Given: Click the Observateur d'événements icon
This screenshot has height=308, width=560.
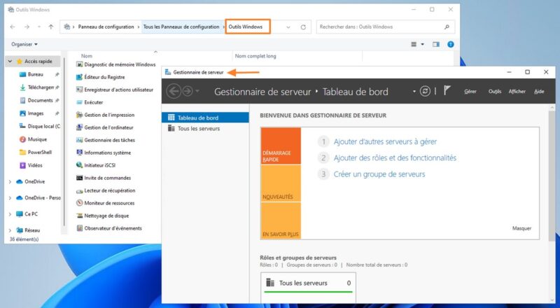Looking at the screenshot, I should 79,228.
